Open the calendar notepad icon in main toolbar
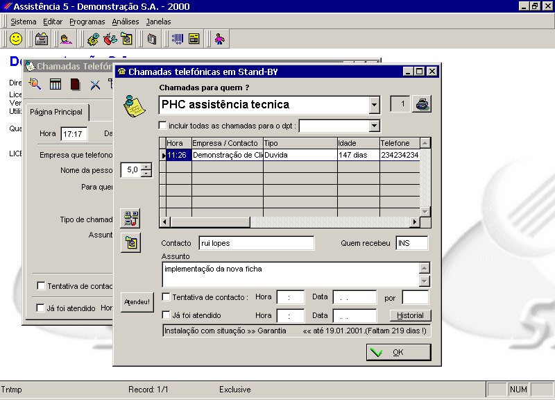Image resolution: width=555 pixels, height=400 pixels. [42, 39]
